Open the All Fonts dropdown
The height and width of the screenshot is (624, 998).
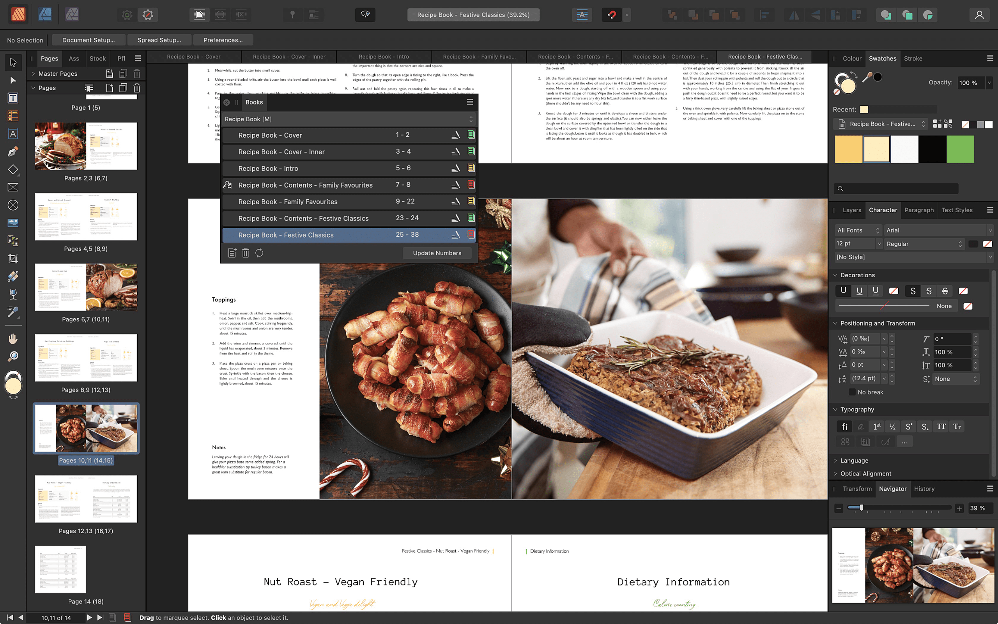[858, 230]
